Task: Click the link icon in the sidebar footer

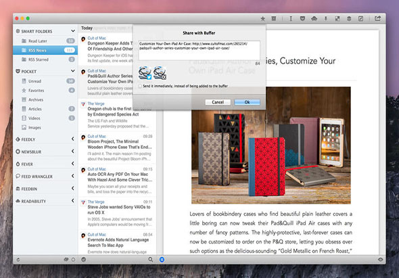Action: pos(66,260)
